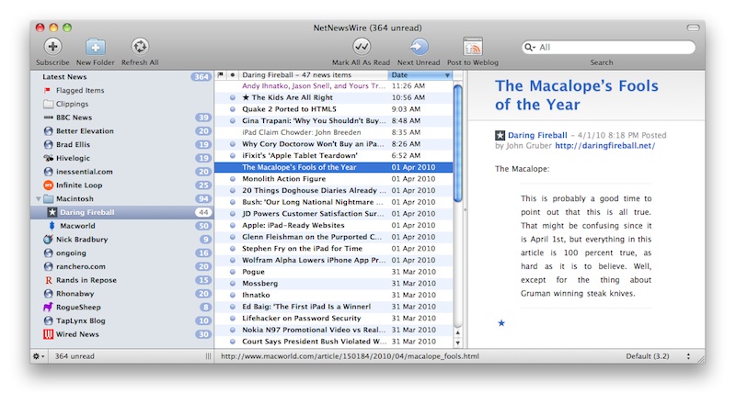736x393 pixels.
Task: Click the RogueSheep purple icon
Action: click(48, 308)
